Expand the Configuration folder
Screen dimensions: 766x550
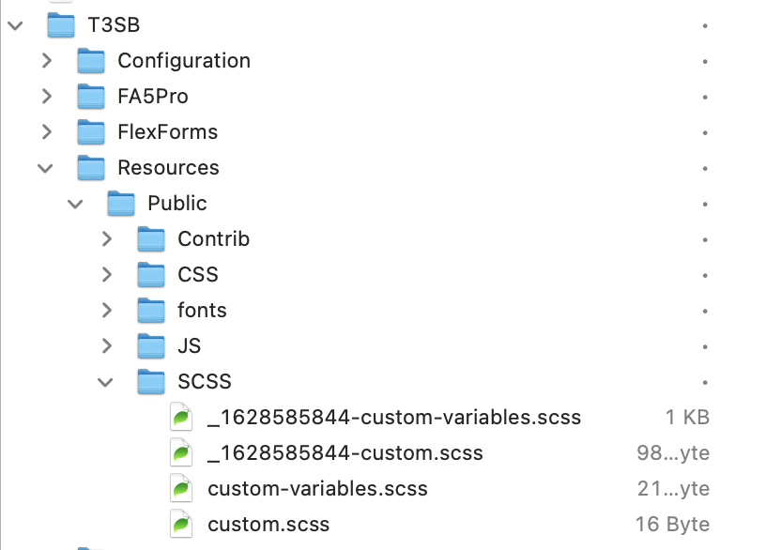pyautogui.click(x=47, y=61)
